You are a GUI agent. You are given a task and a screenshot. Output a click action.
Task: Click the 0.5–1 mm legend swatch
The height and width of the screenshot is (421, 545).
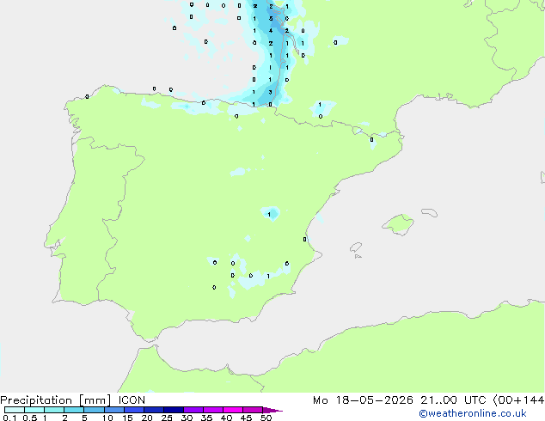[34, 410]
